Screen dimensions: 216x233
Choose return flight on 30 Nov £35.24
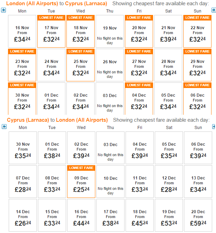point(23,148)
